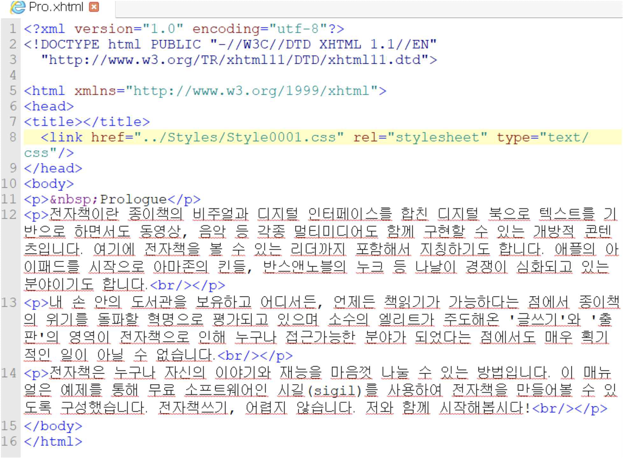Image resolution: width=623 pixels, height=458 pixels.
Task: Click the xmlns w3.org/1999/xhtml URL value
Action: click(251, 91)
